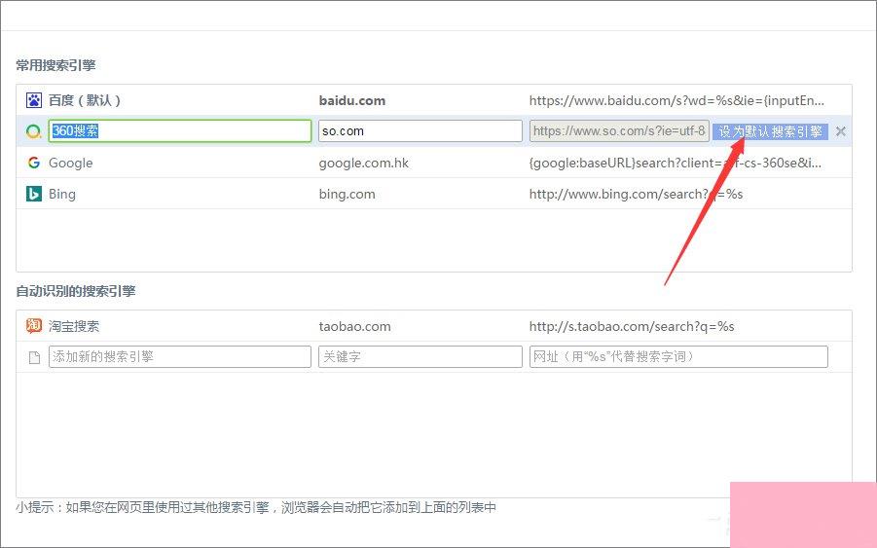
Task: Click the Baidu search URL text
Action: [x=676, y=100]
